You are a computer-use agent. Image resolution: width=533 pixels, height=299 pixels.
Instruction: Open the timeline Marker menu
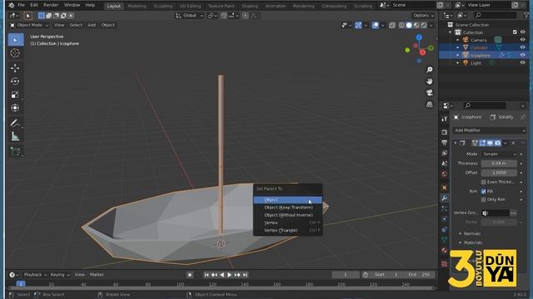click(x=97, y=275)
